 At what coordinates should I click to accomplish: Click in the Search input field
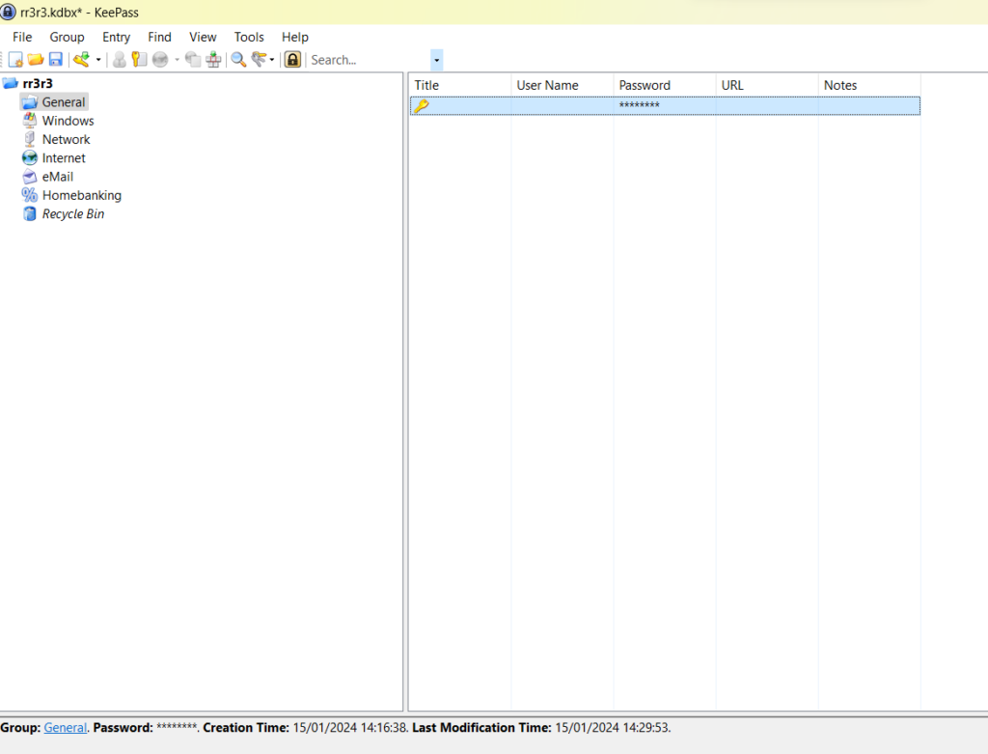367,60
